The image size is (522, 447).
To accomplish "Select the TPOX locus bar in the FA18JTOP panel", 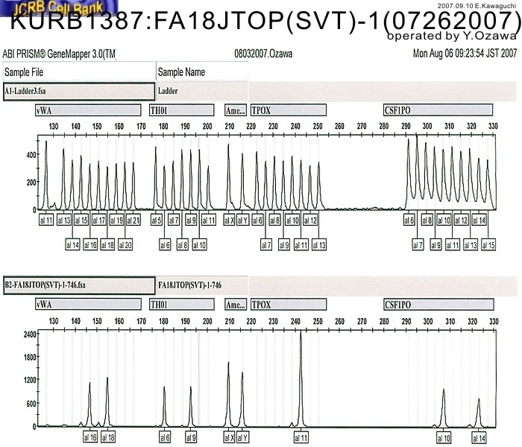I will 288,305.
